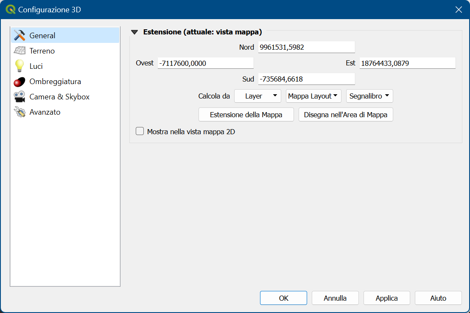Viewport: 470px width, 313px height.
Task: Click the 'Nord' label
Action: click(x=247, y=47)
